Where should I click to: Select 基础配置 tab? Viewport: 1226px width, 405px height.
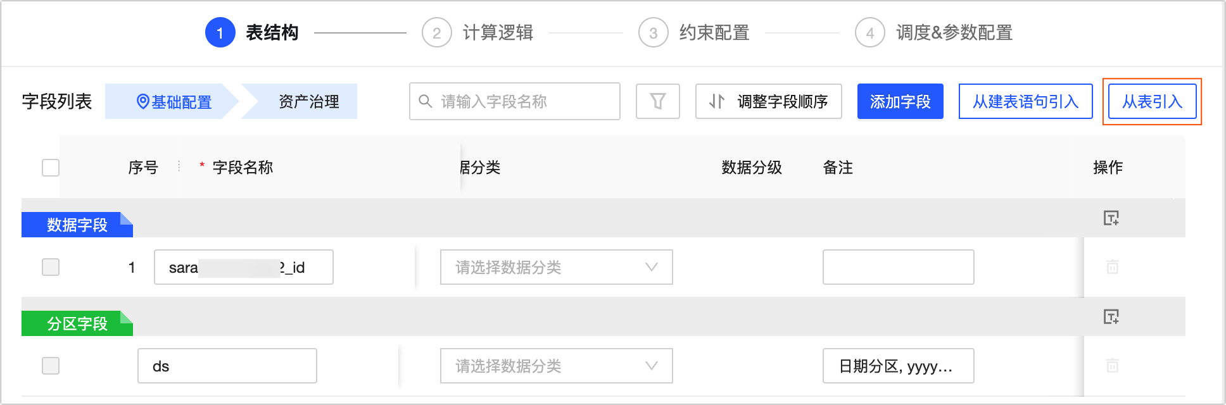[174, 101]
